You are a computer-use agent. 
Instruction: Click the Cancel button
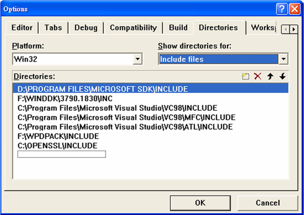(x=268, y=203)
